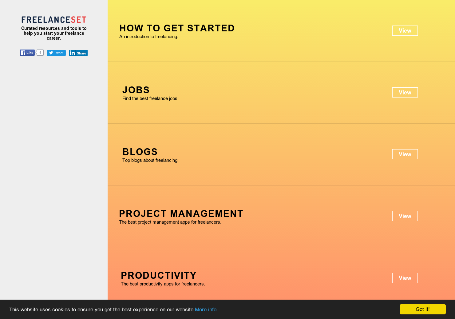Click the LinkedIn Share icon
Screen dimensions: 455x319
click(x=78, y=53)
